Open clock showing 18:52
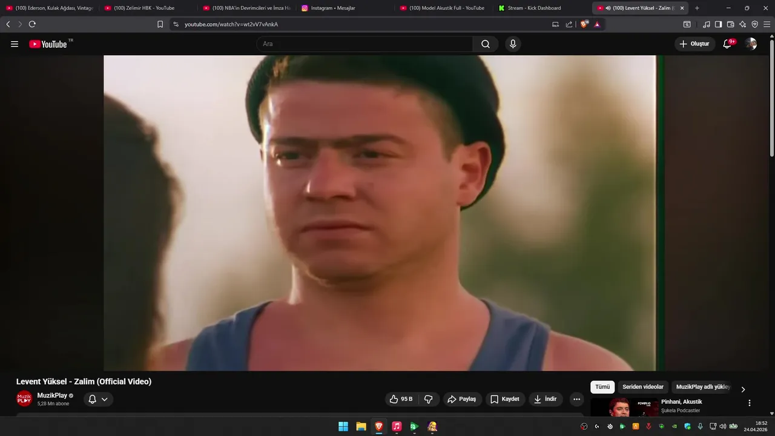Image resolution: width=775 pixels, height=436 pixels. click(x=756, y=426)
